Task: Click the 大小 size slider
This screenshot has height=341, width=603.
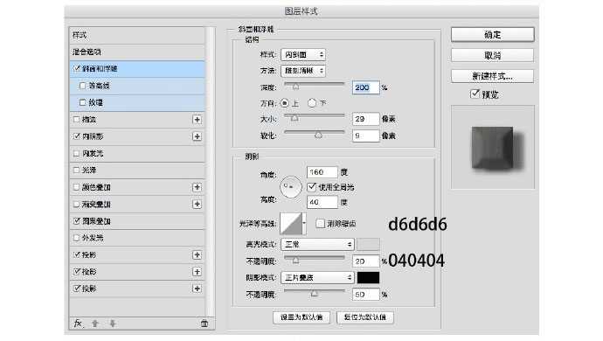Action: tap(315, 117)
